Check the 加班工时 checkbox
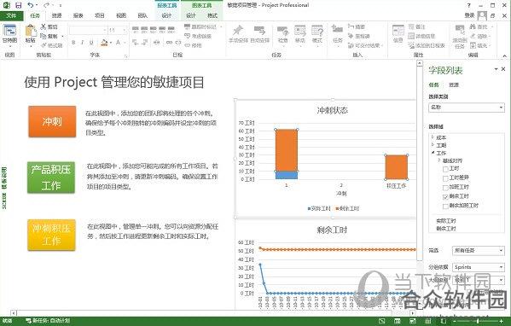 click(445, 188)
